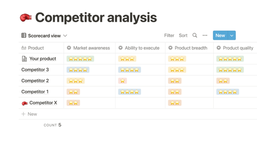Select Your product Market awareness rating tag
The width and height of the screenshot is (257, 148).
[x=80, y=59]
